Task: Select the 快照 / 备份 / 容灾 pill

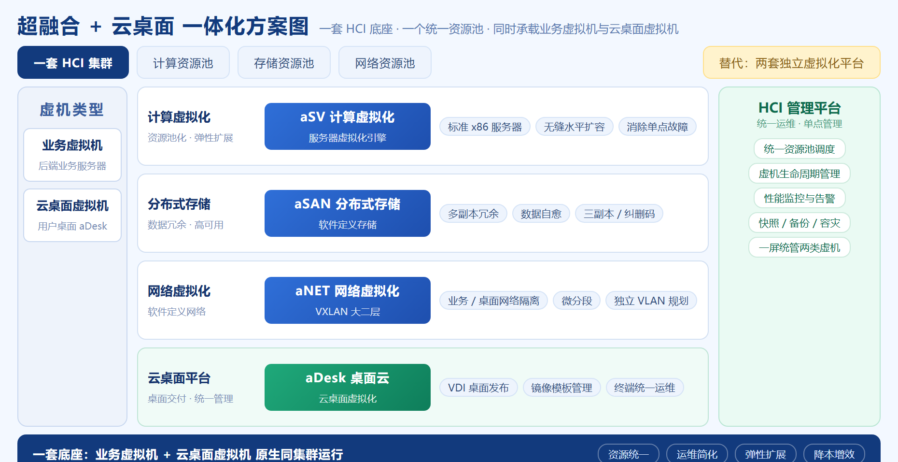Action: [x=800, y=223]
